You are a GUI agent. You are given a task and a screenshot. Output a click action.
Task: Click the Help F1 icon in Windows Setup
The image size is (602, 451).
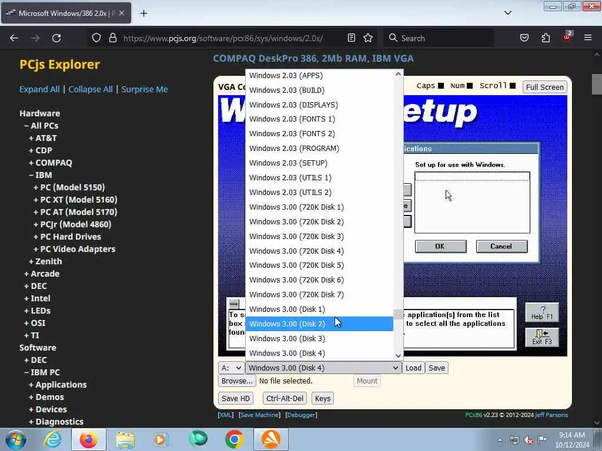(x=541, y=312)
